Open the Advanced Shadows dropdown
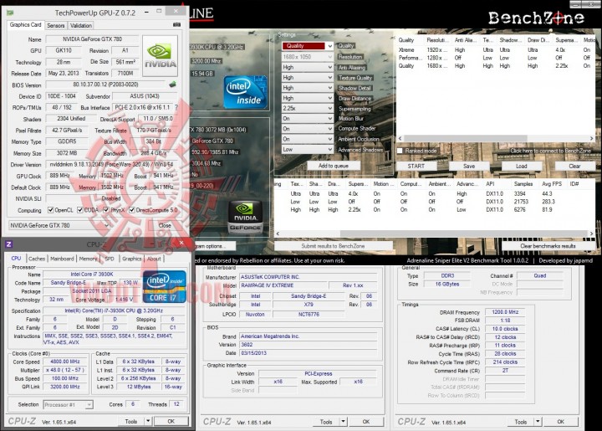The image size is (602, 431). pos(308,150)
